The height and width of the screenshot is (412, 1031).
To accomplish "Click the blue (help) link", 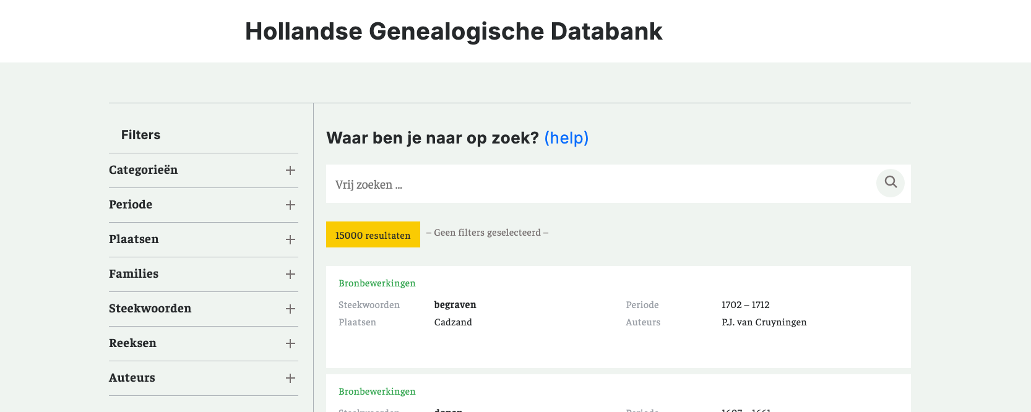I will coord(566,138).
